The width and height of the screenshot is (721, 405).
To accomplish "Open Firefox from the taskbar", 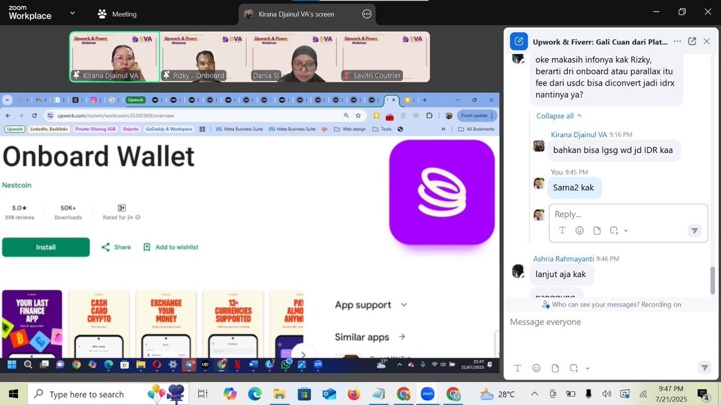I will [353, 394].
